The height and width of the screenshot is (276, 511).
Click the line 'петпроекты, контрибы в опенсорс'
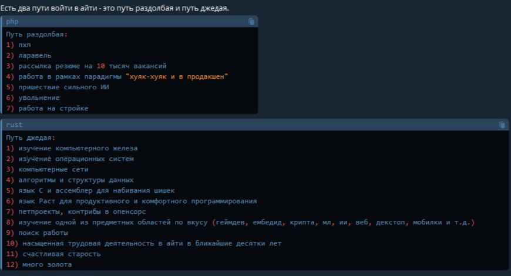pos(82,212)
